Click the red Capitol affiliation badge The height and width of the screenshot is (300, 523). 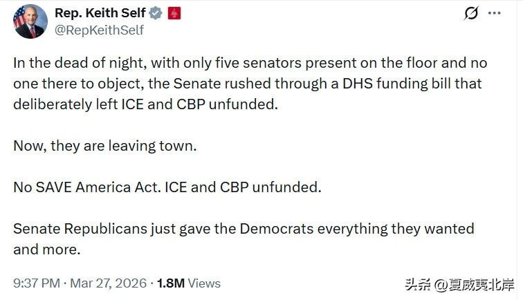point(174,14)
